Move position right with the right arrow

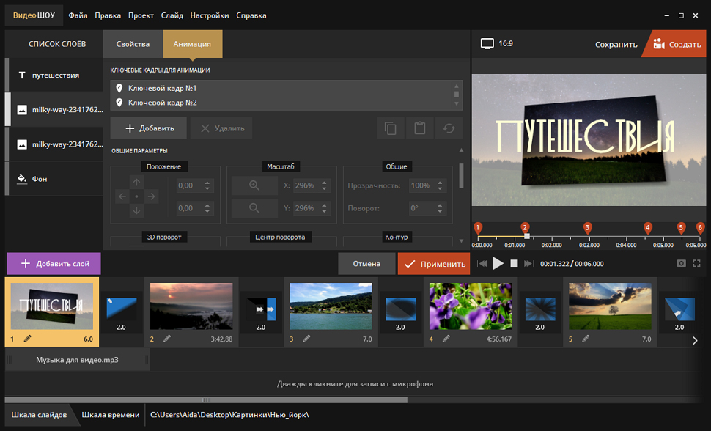(x=151, y=196)
